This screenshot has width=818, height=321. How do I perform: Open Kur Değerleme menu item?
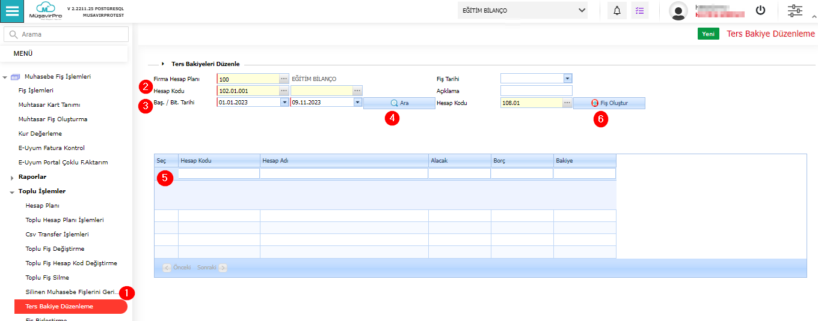point(40,133)
